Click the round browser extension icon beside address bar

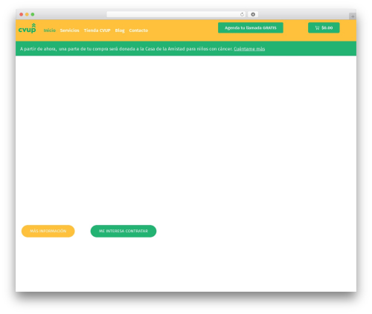(253, 14)
